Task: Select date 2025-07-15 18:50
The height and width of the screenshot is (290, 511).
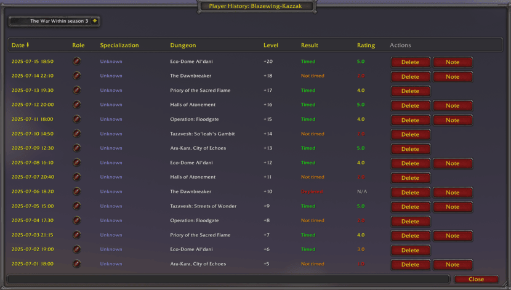Action: click(33, 61)
